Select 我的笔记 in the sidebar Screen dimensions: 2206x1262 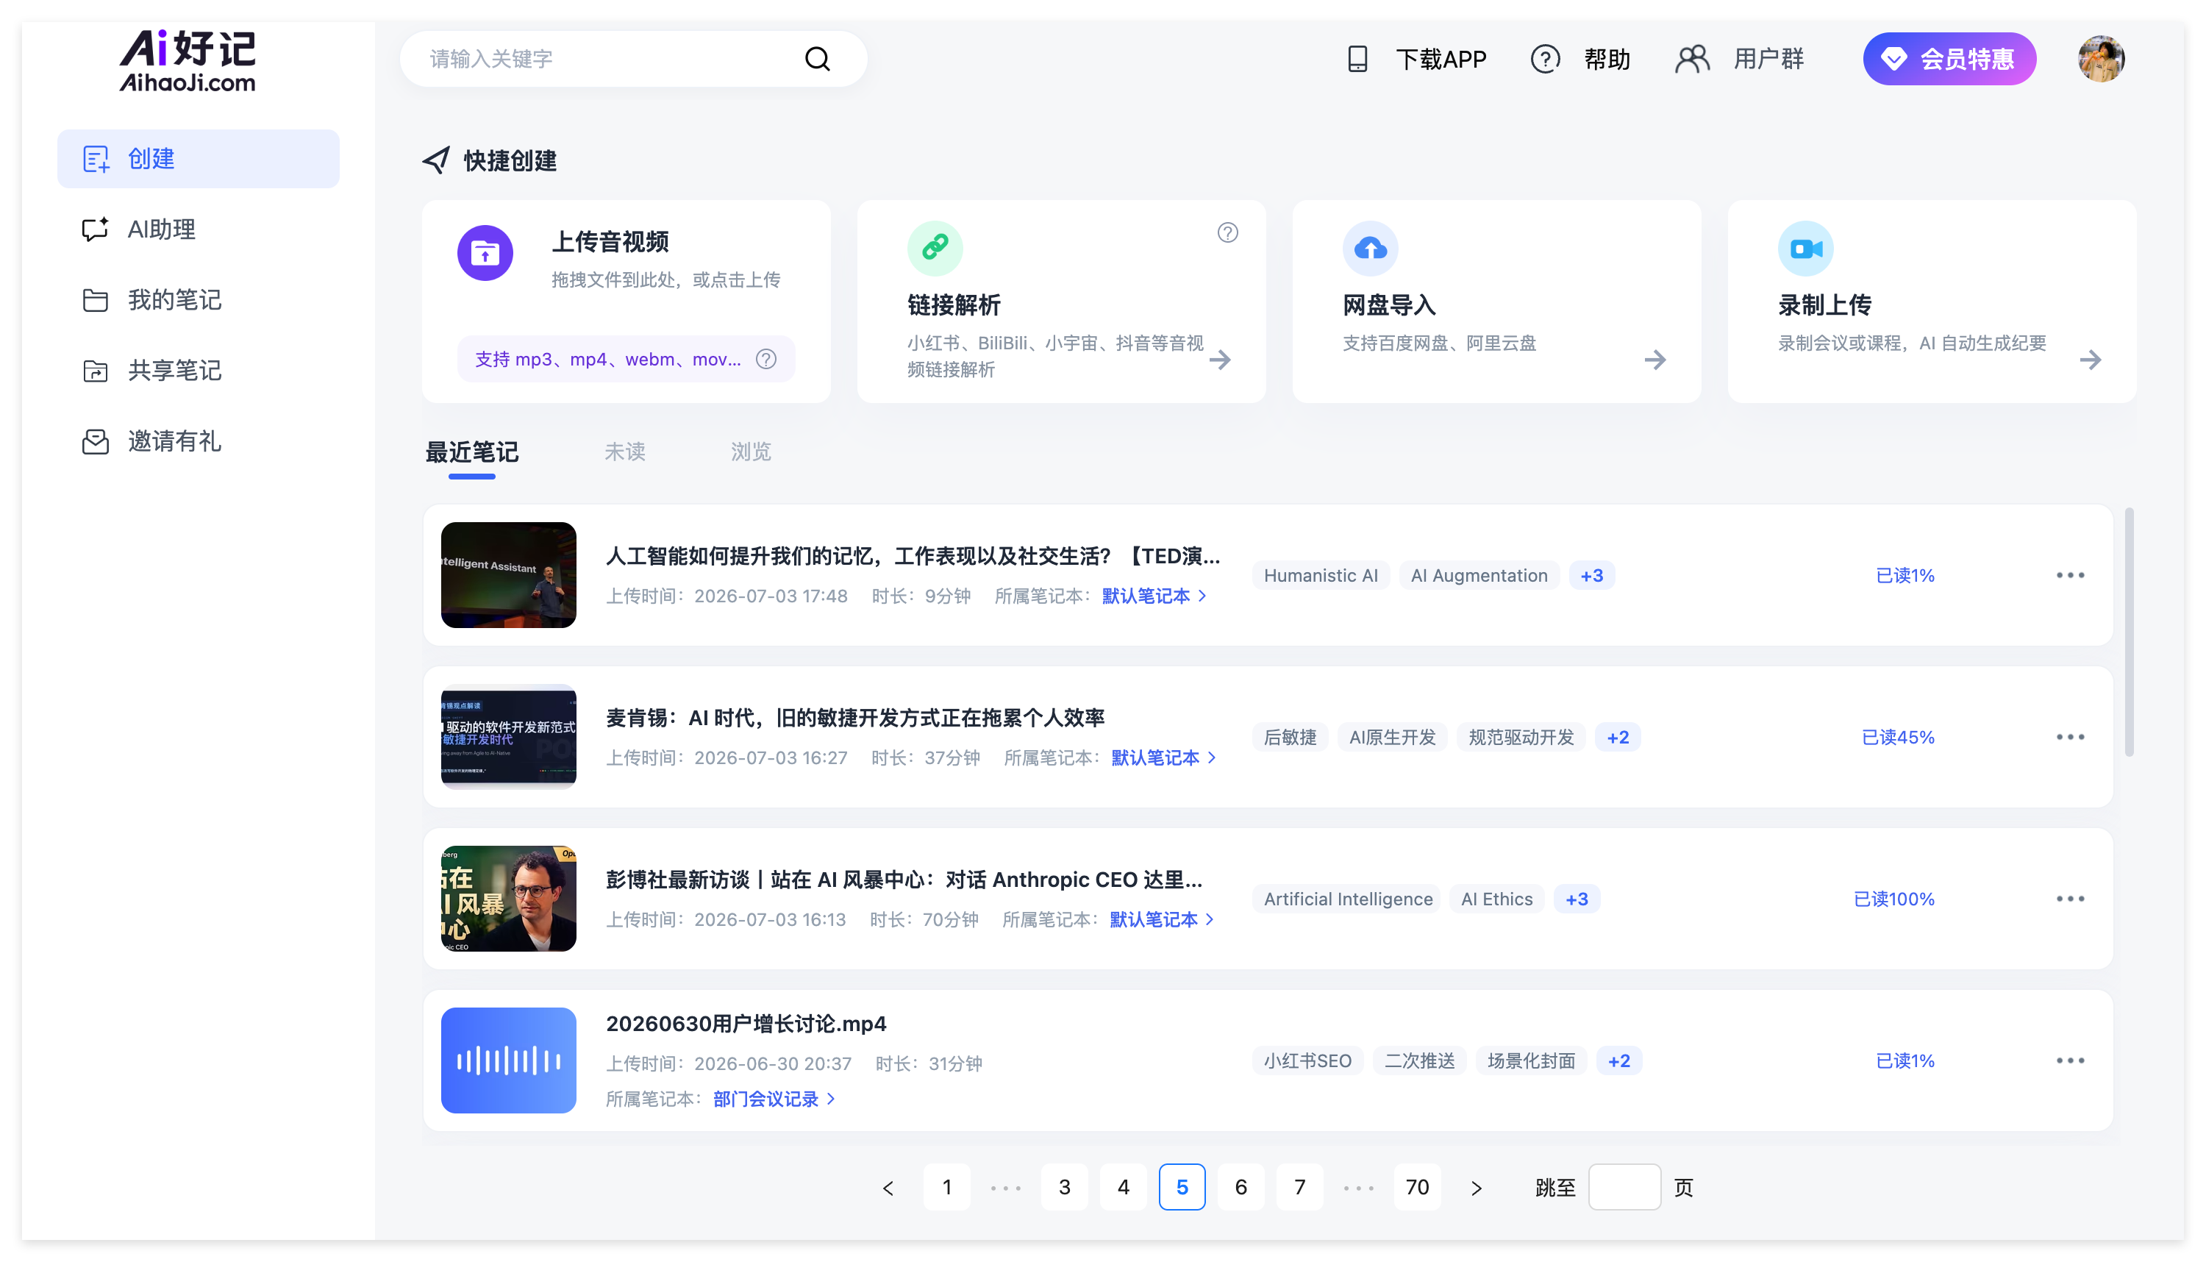pyautogui.click(x=199, y=300)
